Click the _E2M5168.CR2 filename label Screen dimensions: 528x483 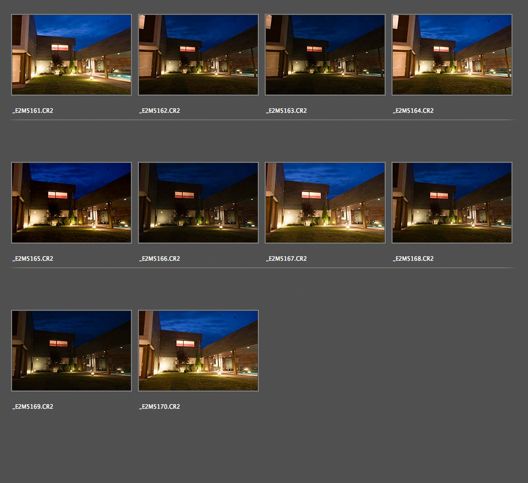[x=413, y=259]
